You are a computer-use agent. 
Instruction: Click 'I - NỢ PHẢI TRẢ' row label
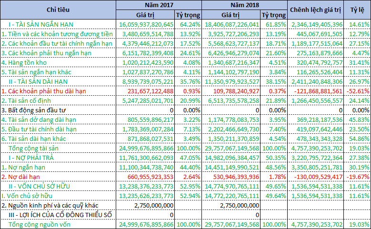point(31,158)
